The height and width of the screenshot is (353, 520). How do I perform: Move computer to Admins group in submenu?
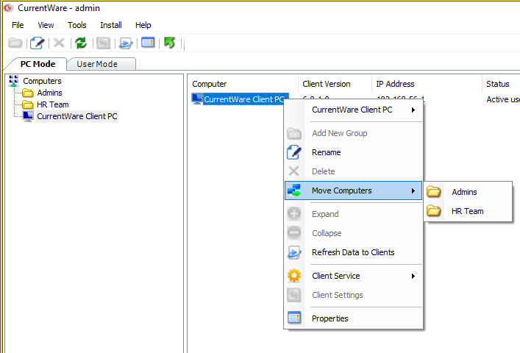468,192
